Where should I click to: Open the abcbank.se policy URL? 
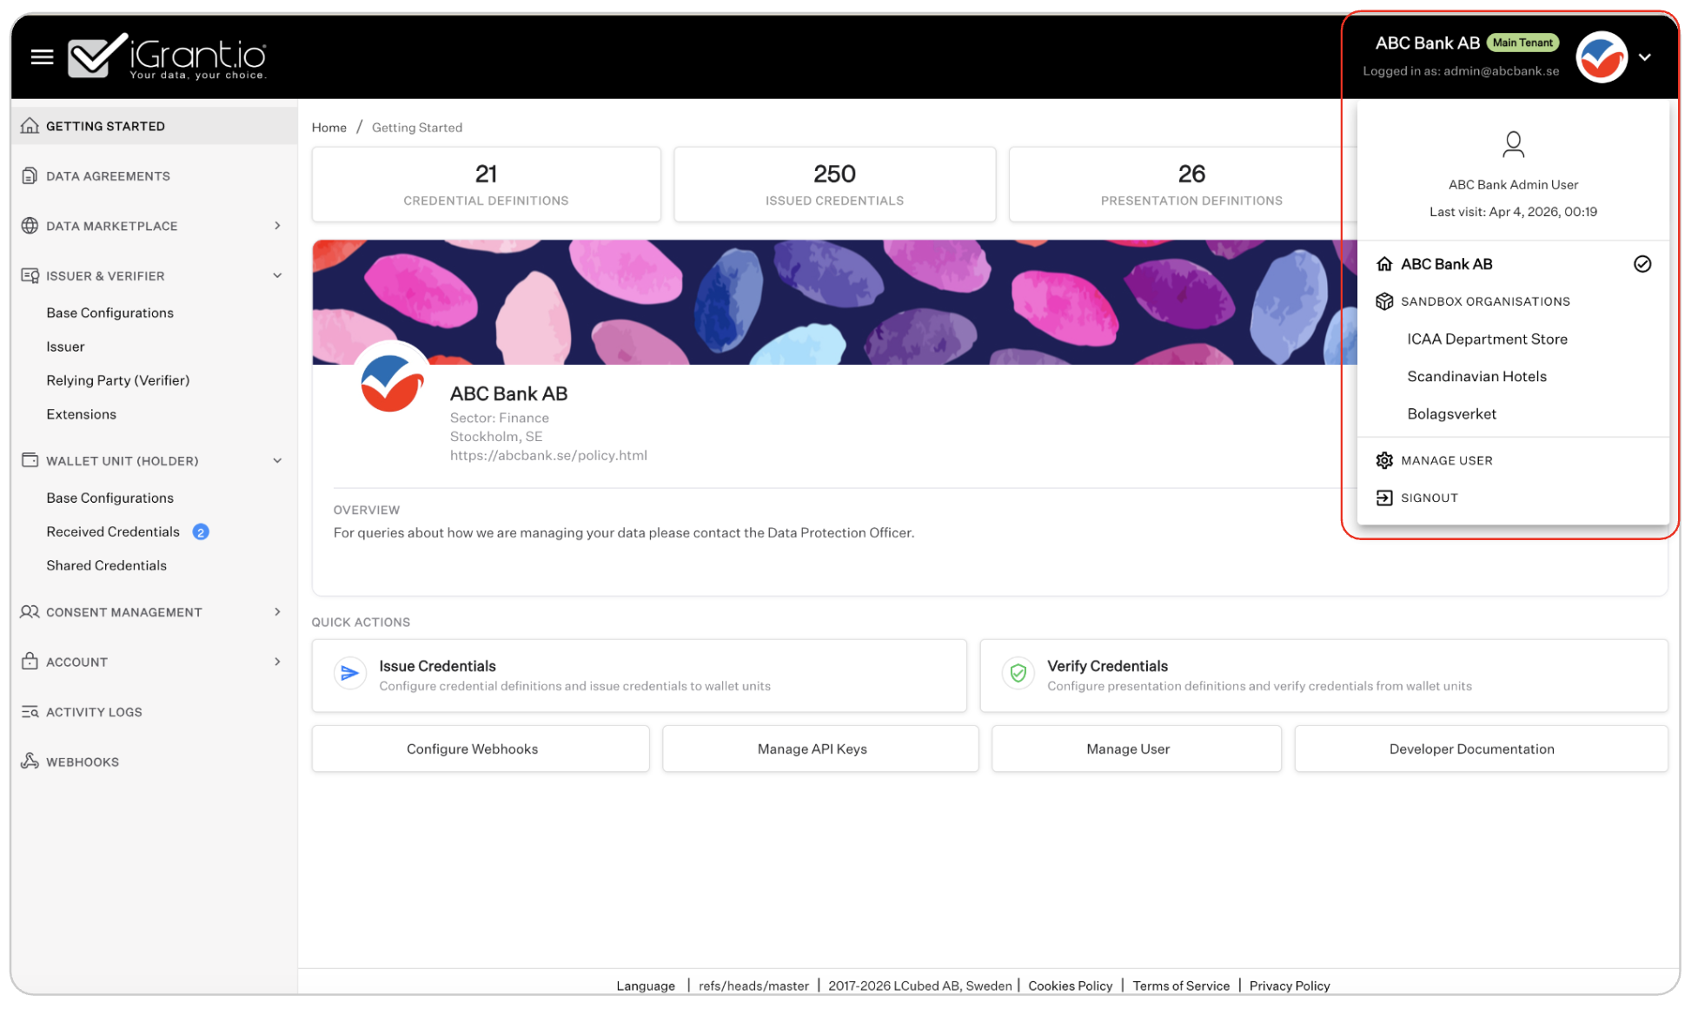pyautogui.click(x=548, y=455)
